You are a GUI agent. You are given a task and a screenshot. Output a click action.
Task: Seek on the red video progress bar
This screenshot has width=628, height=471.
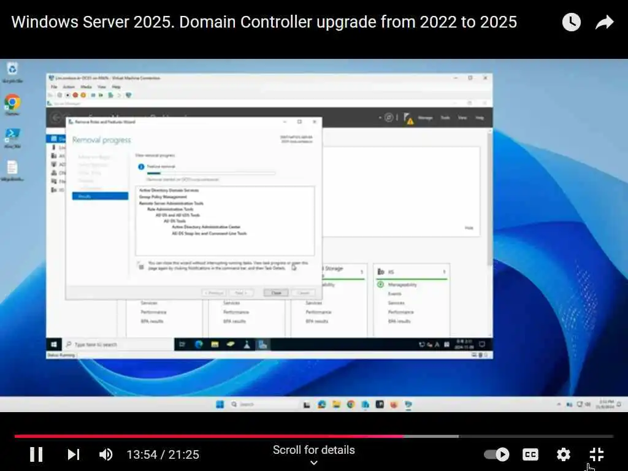(x=313, y=436)
